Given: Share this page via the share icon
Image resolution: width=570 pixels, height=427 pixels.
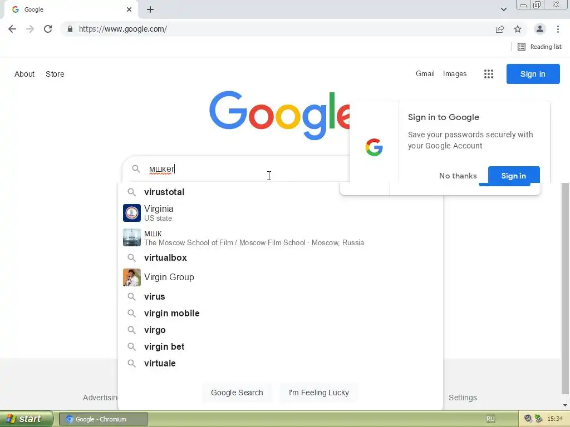Looking at the screenshot, I should [x=500, y=29].
